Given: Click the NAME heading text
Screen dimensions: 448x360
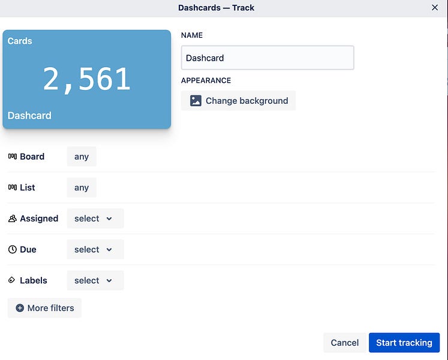Looking at the screenshot, I should point(192,35).
